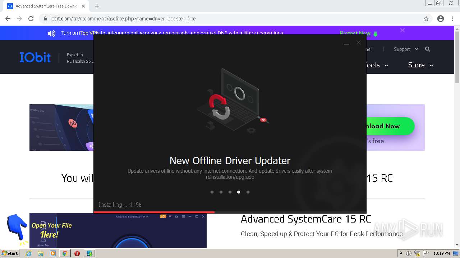Screen dimensions: 460x258
Task: Switch to the installer taskbar icon
Action: pos(89,253)
